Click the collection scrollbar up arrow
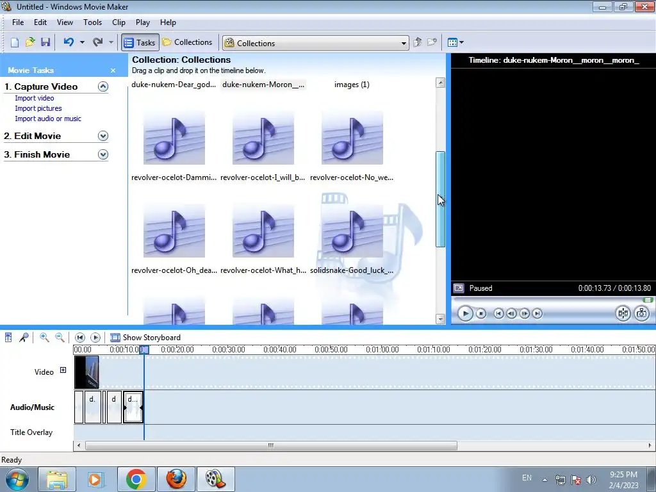The width and height of the screenshot is (656, 492). pyautogui.click(x=440, y=83)
